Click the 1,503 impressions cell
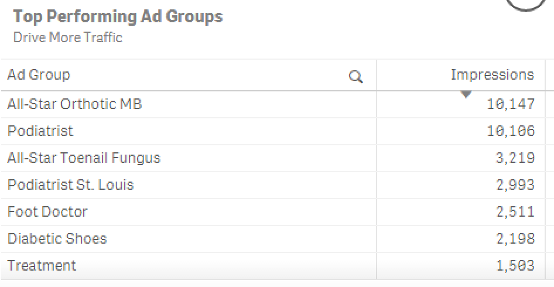This screenshot has width=554, height=287. coord(515,265)
